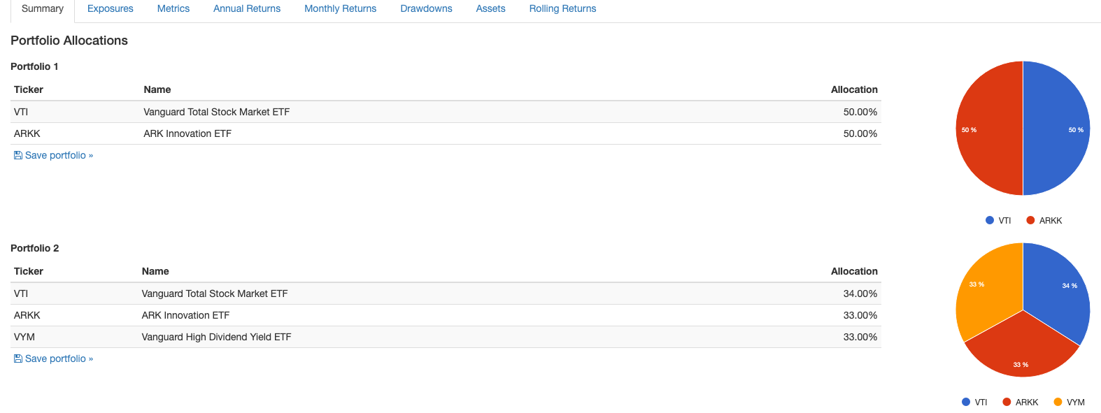Click the 50.00% allocation in the ARKK row
1101x413 pixels.
pyautogui.click(x=860, y=133)
